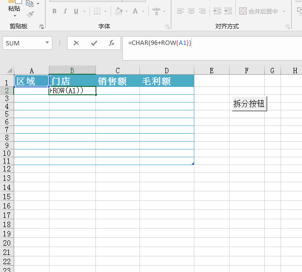Select row 18 header
The height and width of the screenshot is (272, 302).
[7, 224]
